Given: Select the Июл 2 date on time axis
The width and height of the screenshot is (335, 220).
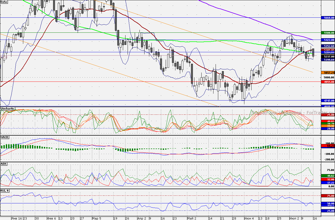Looking at the screenshot, I should click(294, 218).
